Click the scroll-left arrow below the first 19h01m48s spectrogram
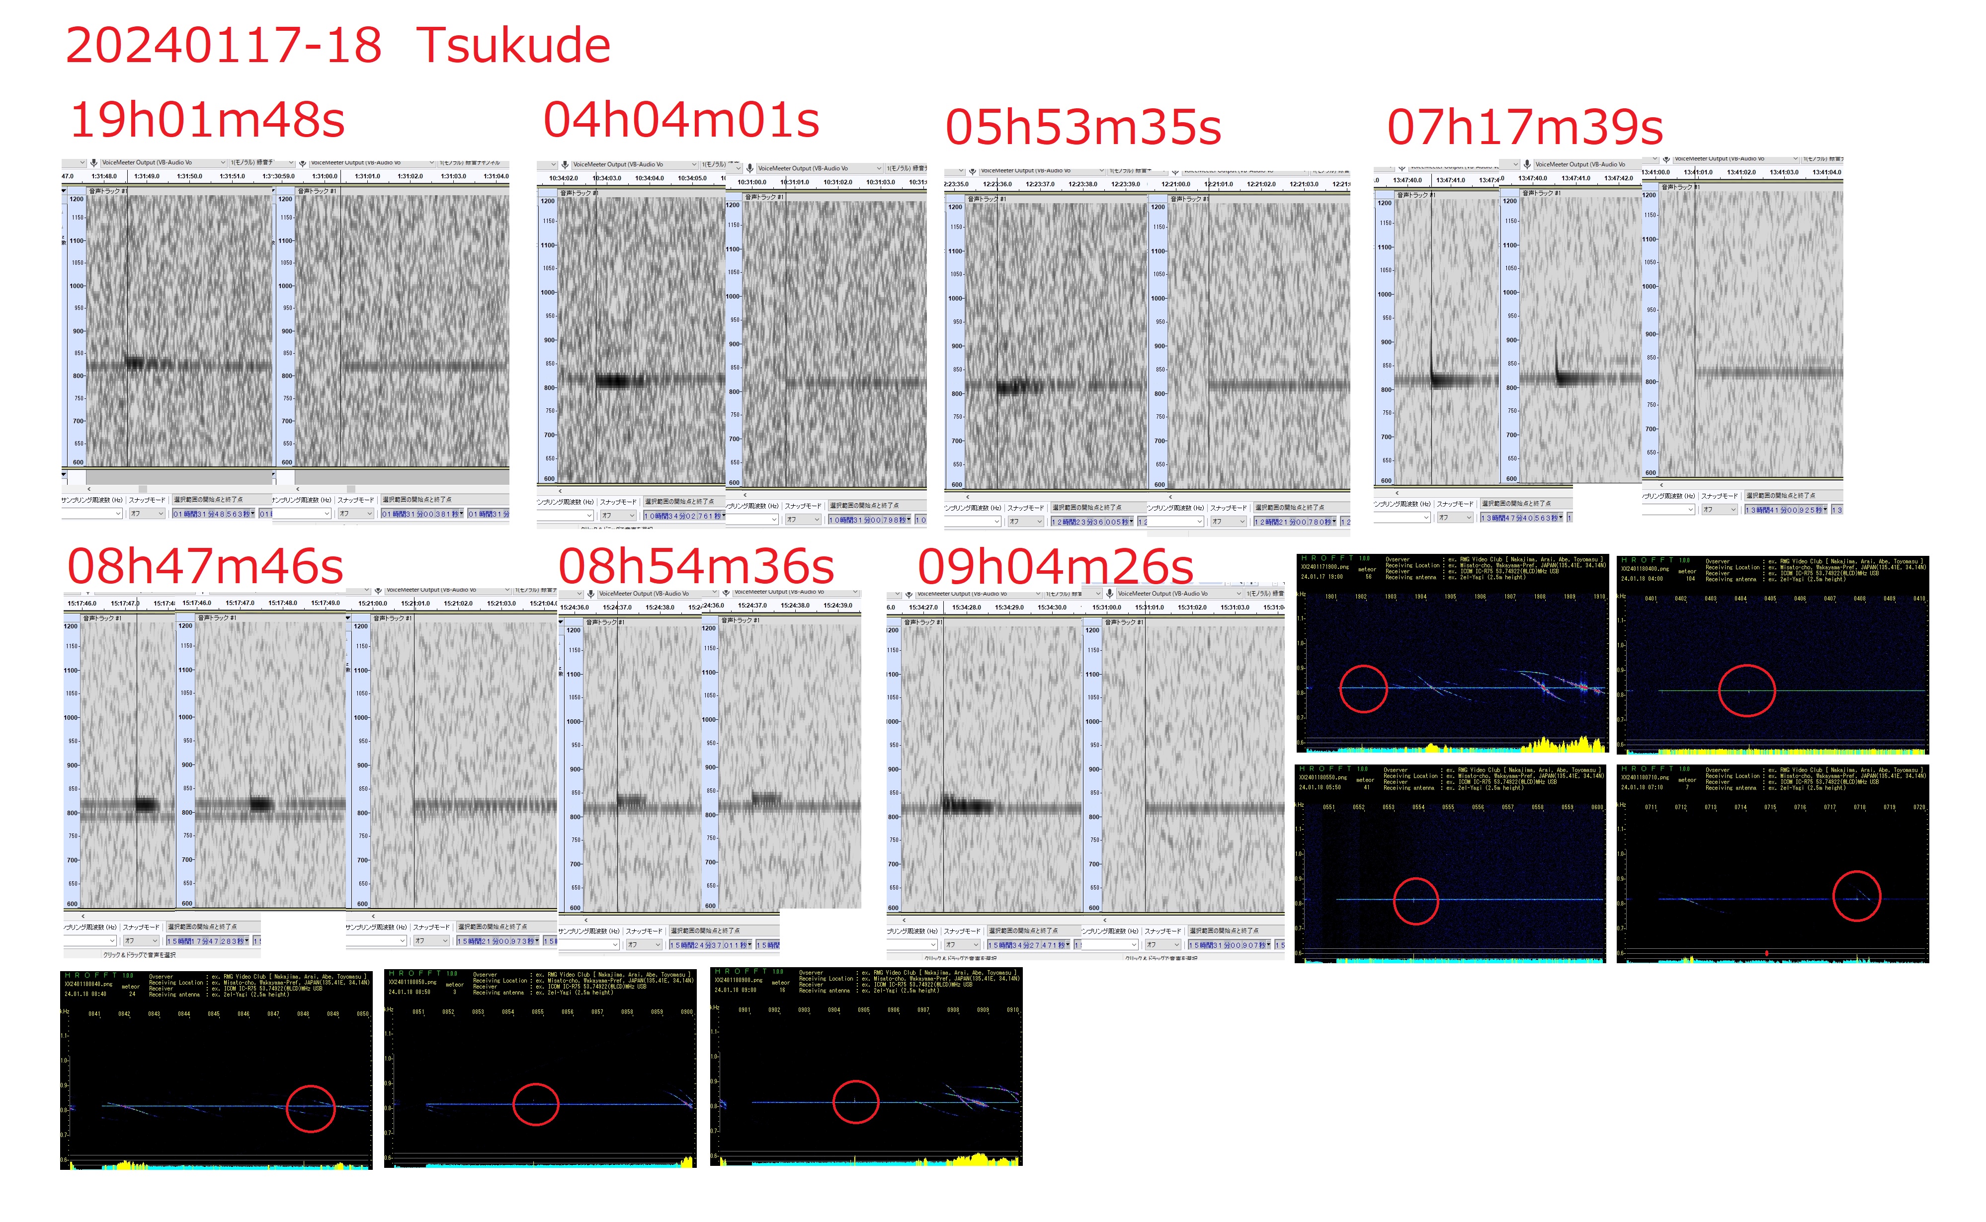 pos(89,489)
